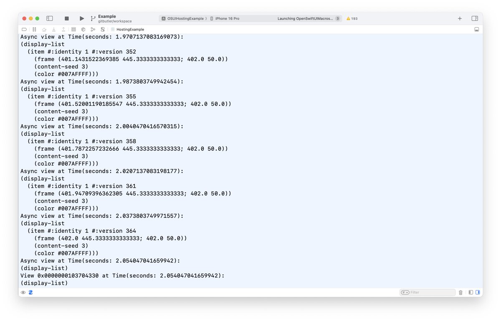The image size is (501, 321).
Task: Click the line with version 361
Action: click(x=82, y=186)
